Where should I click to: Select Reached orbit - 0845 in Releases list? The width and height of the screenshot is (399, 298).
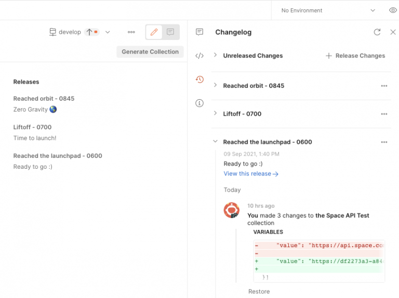pos(44,99)
